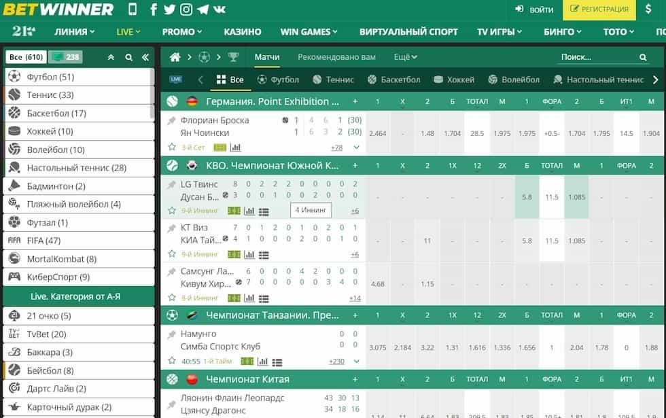Collapse sidebar with double left arrows

pos(145,57)
